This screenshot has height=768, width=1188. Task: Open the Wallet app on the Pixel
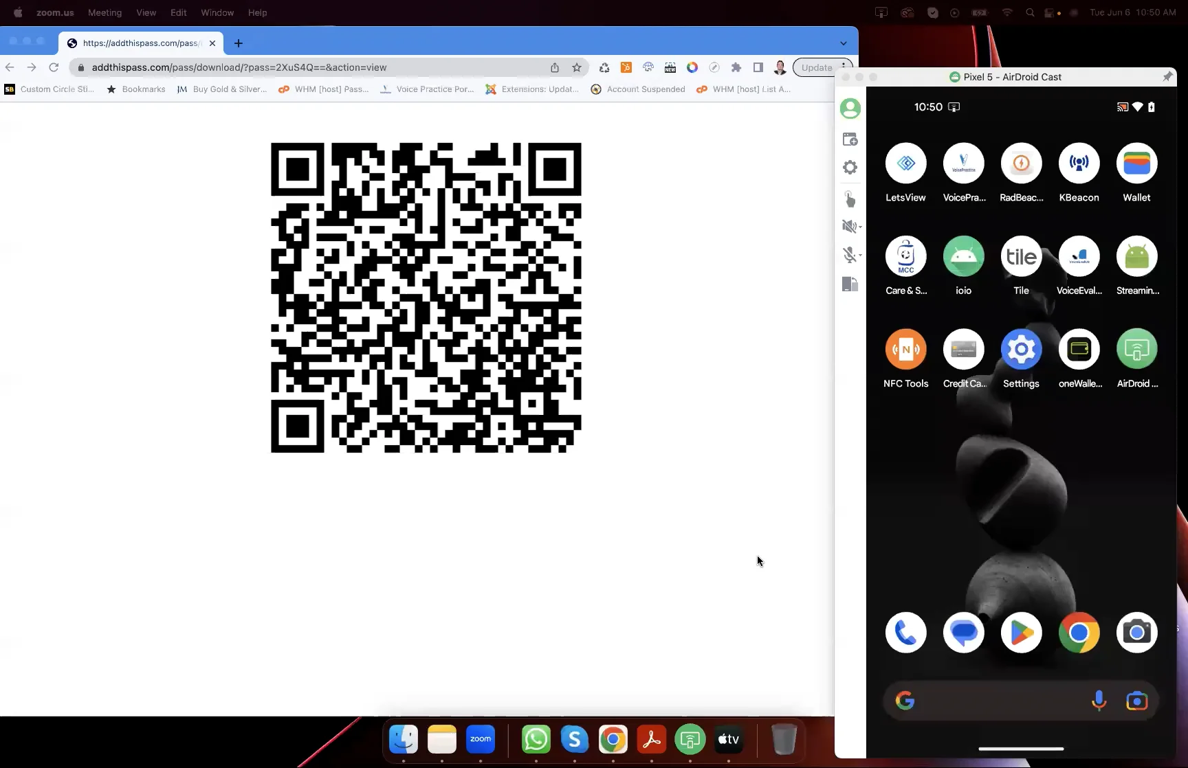(x=1136, y=163)
